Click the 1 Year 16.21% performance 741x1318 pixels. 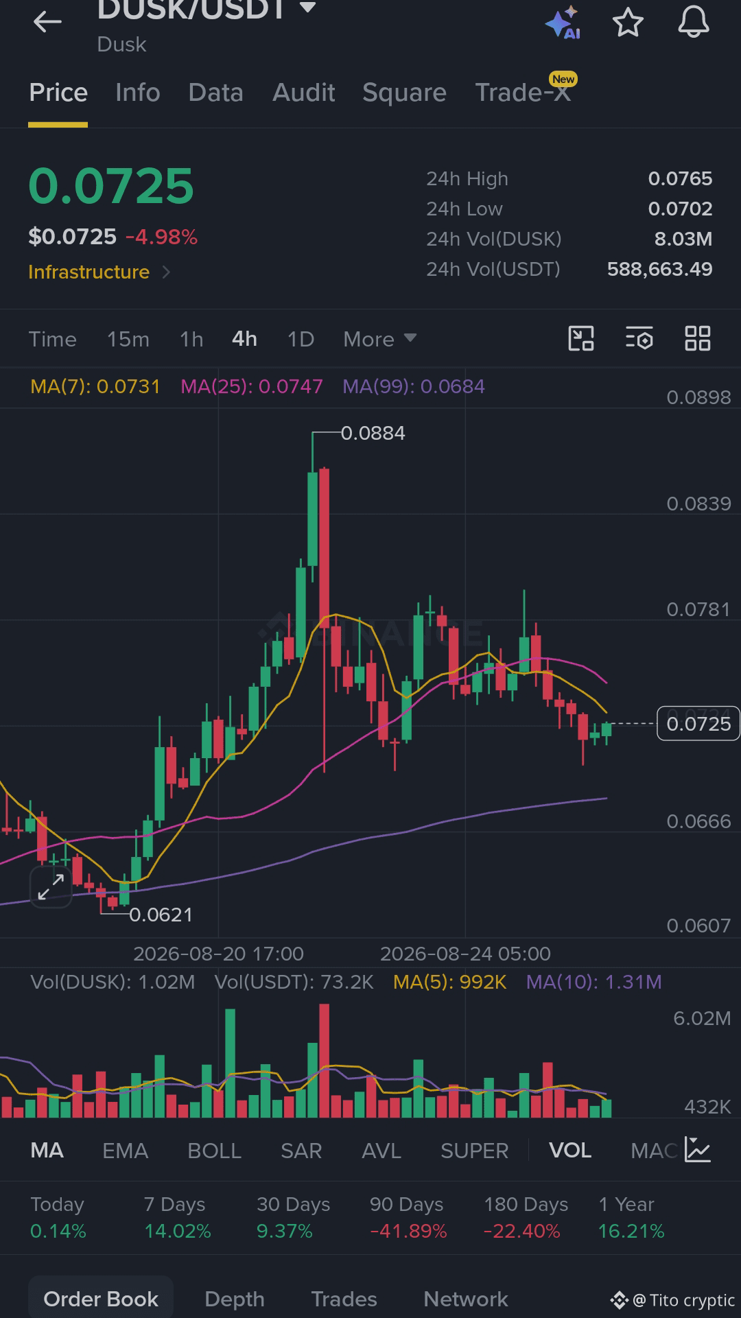[631, 1218]
